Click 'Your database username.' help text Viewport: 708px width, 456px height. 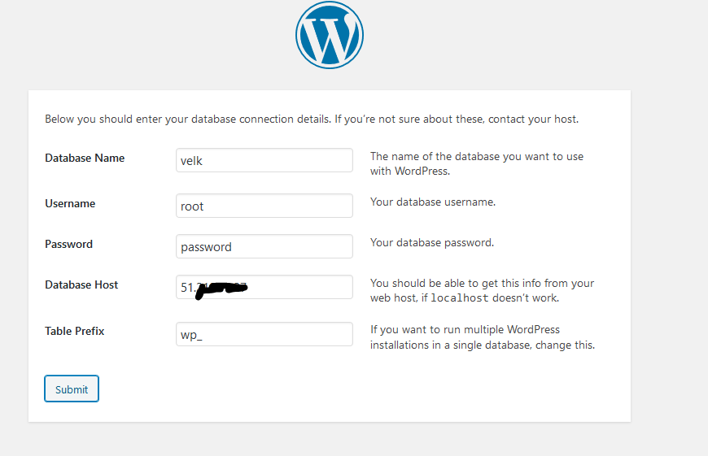point(432,202)
